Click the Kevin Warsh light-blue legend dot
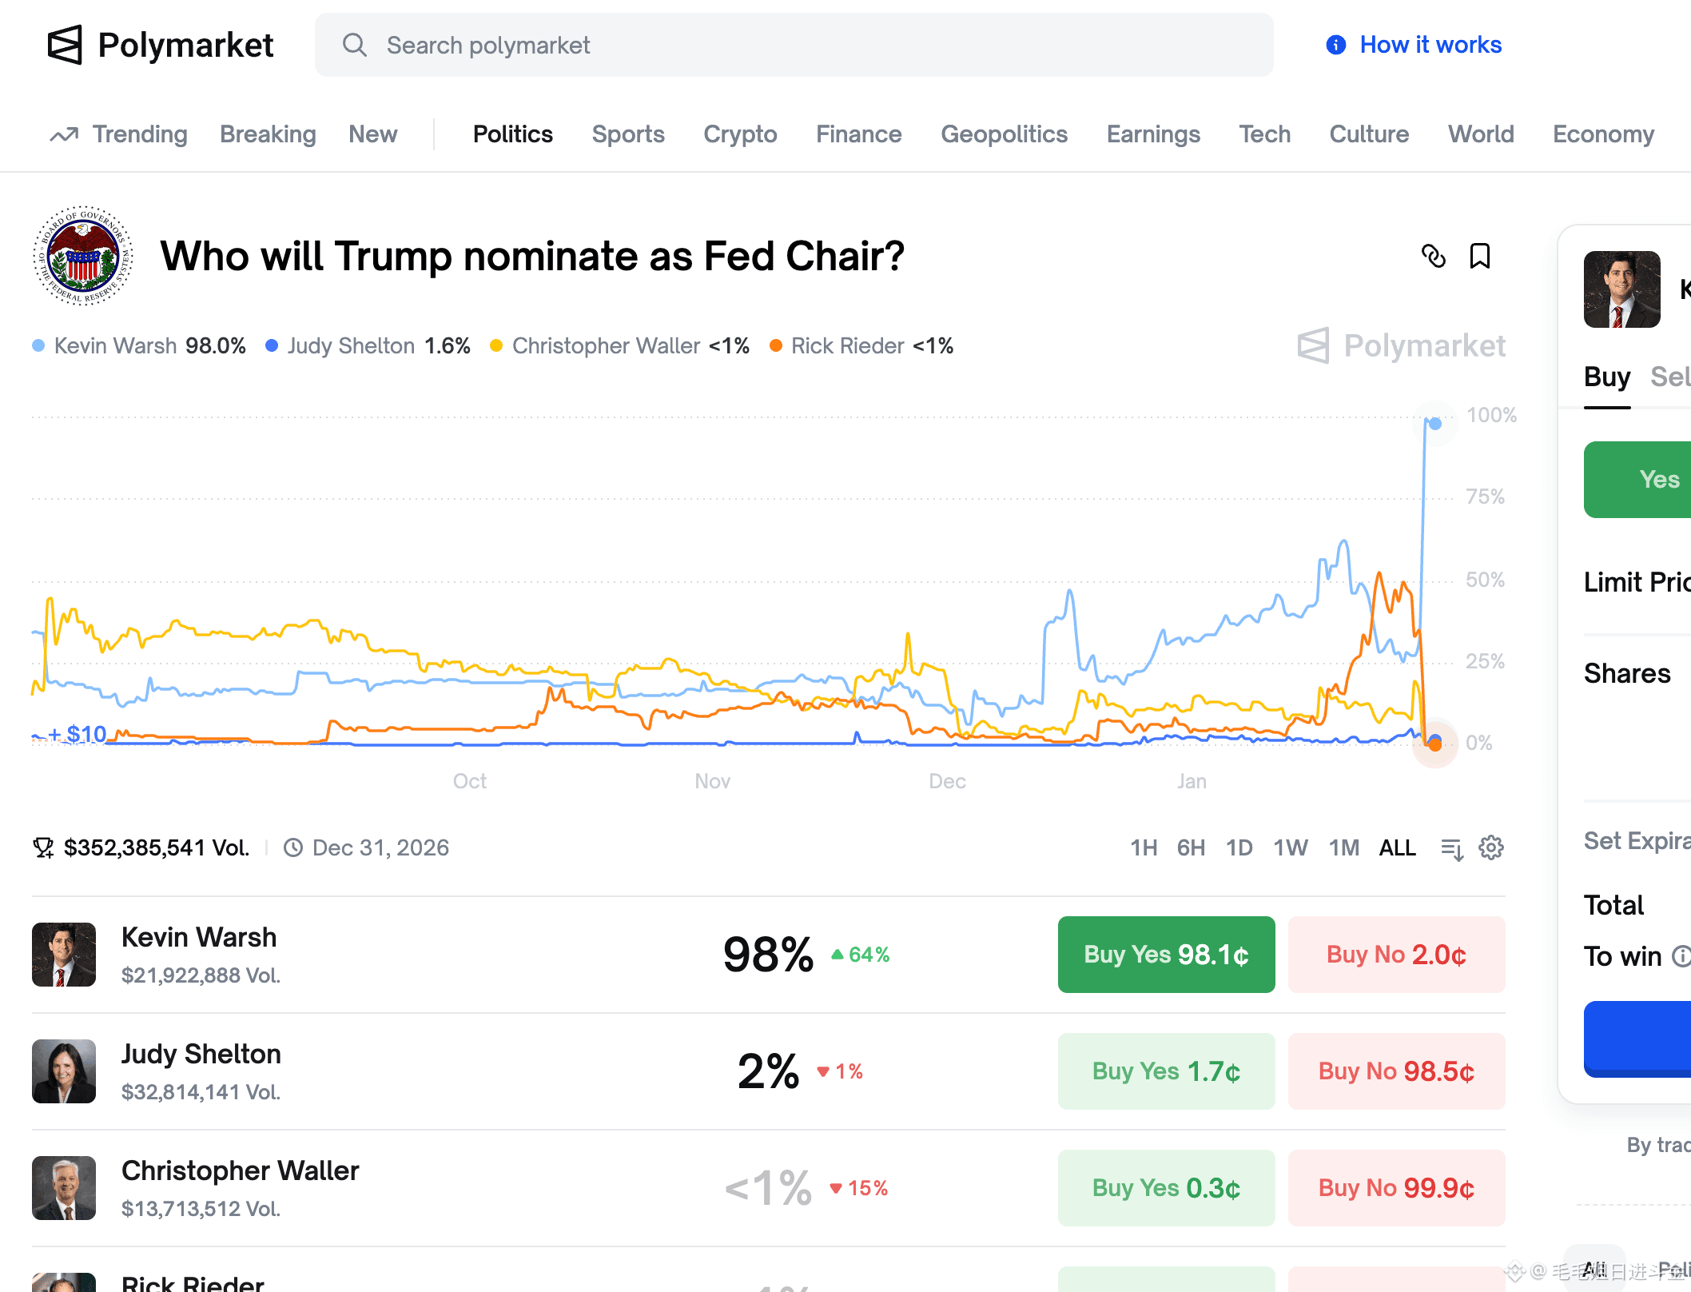This screenshot has width=1691, height=1292. [x=38, y=346]
